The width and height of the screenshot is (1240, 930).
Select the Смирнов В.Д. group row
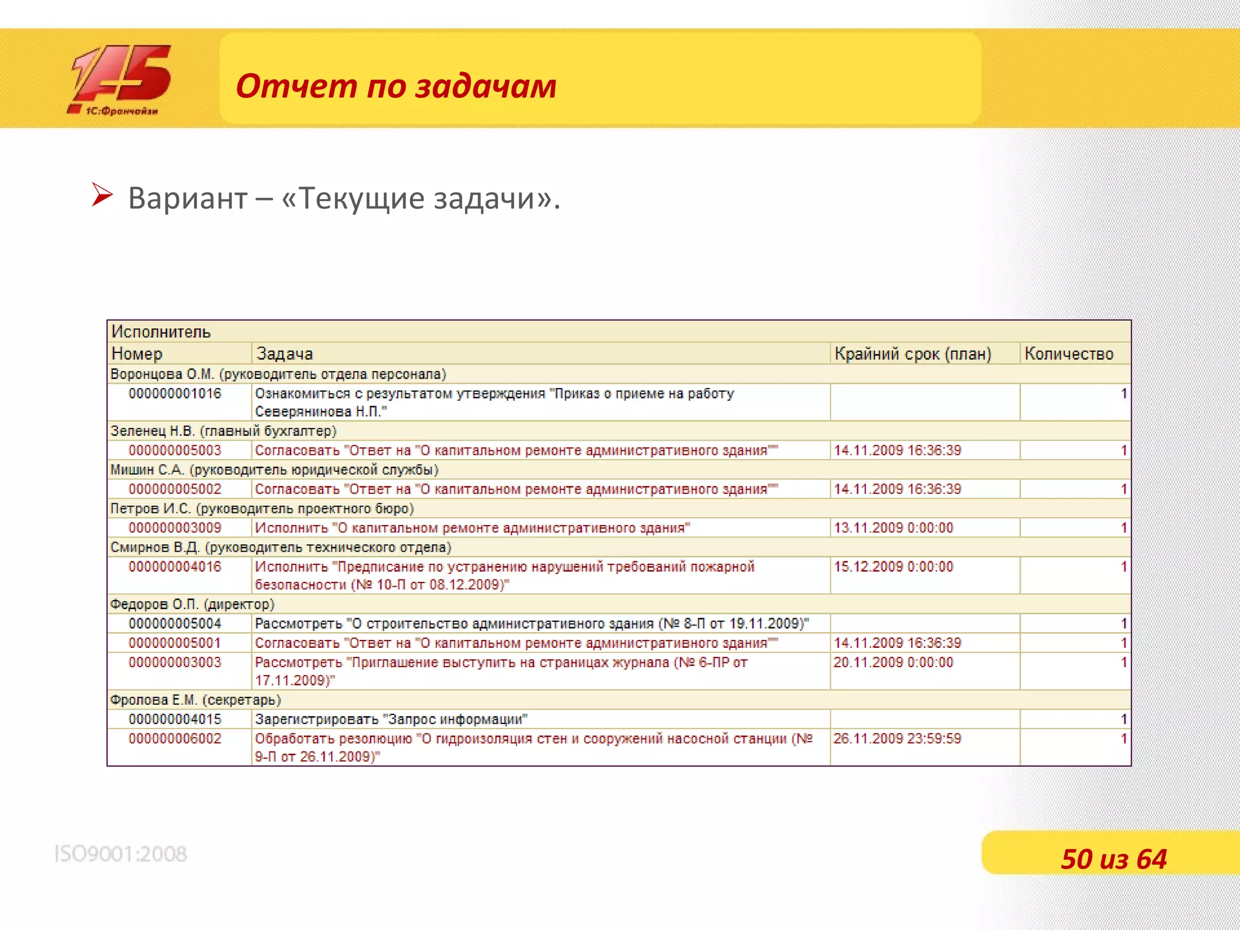(619, 547)
